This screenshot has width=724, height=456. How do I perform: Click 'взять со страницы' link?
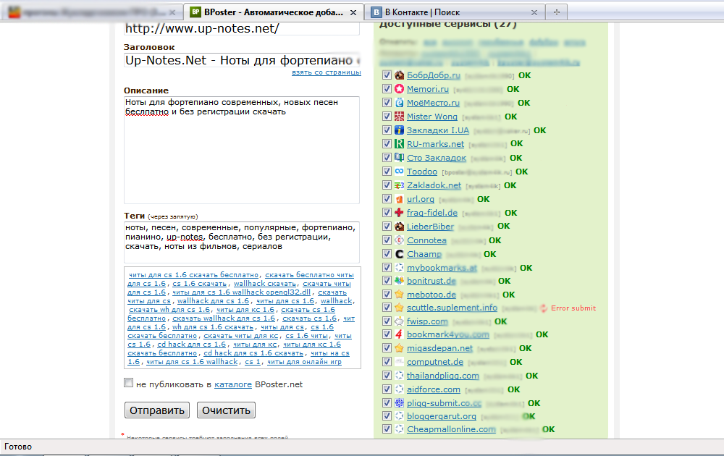tap(327, 72)
